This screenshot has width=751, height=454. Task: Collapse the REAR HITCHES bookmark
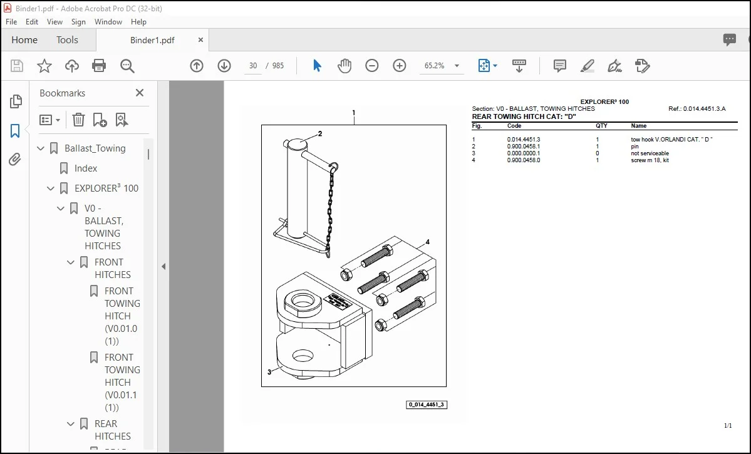(71, 424)
